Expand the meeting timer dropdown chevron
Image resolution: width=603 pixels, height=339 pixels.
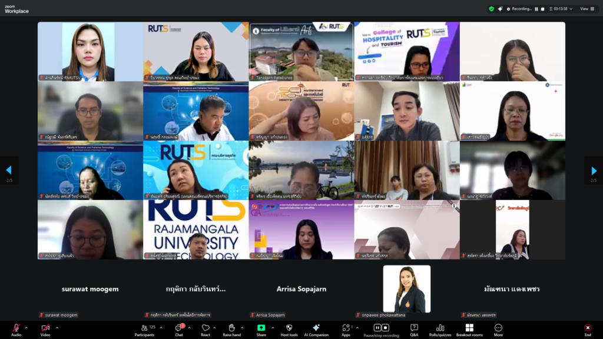point(572,9)
